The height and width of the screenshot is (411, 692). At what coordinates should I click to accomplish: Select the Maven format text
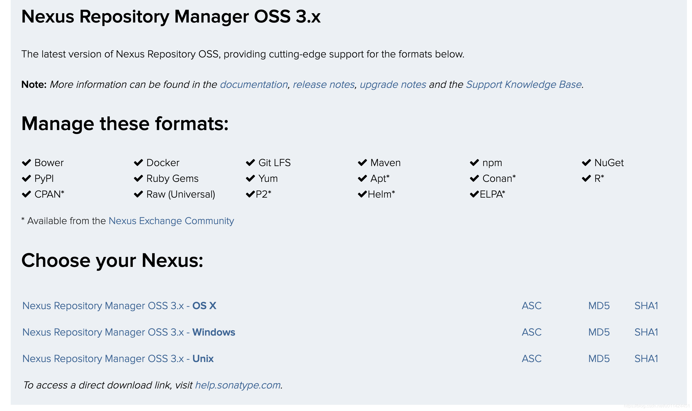[385, 163]
